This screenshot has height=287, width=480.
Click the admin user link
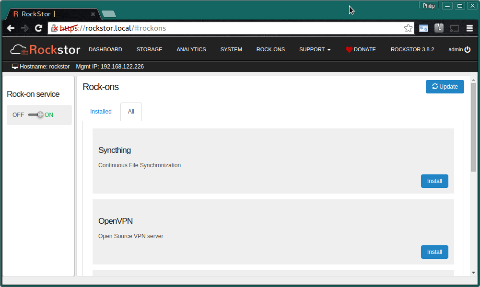[x=456, y=49]
